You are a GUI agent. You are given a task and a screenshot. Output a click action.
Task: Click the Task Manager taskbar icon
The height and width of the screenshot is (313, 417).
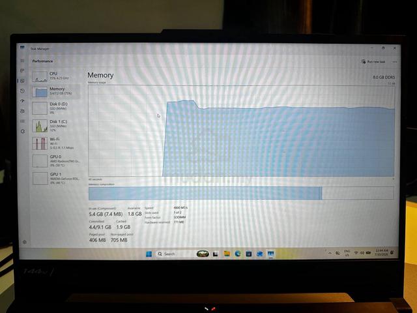(x=270, y=254)
